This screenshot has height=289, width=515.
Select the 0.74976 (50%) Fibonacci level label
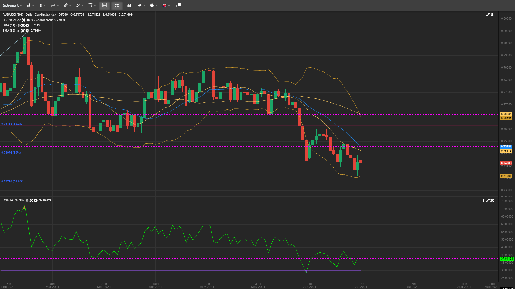pyautogui.click(x=11, y=153)
